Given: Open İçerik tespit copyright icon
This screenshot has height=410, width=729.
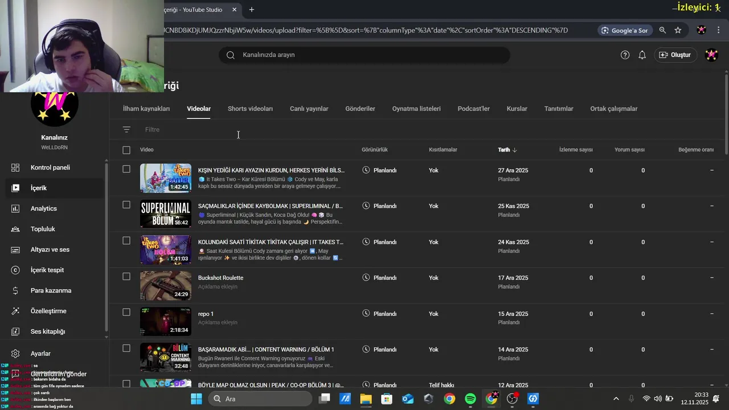Looking at the screenshot, I should click(15, 270).
